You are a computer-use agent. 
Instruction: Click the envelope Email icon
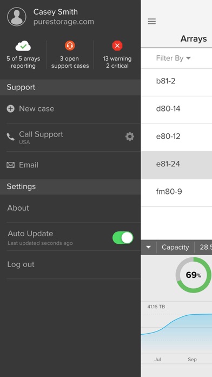point(11,165)
